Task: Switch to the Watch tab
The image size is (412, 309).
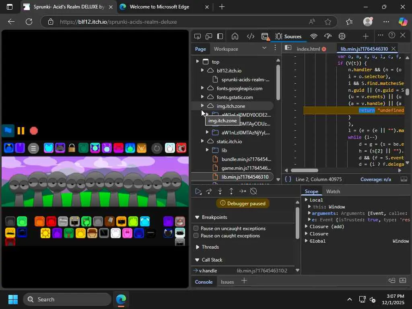Action: click(x=333, y=192)
